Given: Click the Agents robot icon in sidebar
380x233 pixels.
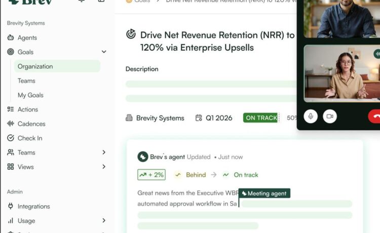Looking at the screenshot, I should [x=11, y=37].
